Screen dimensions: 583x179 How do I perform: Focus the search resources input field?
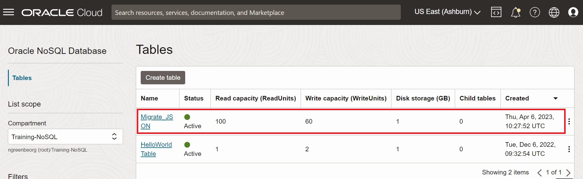coord(256,12)
